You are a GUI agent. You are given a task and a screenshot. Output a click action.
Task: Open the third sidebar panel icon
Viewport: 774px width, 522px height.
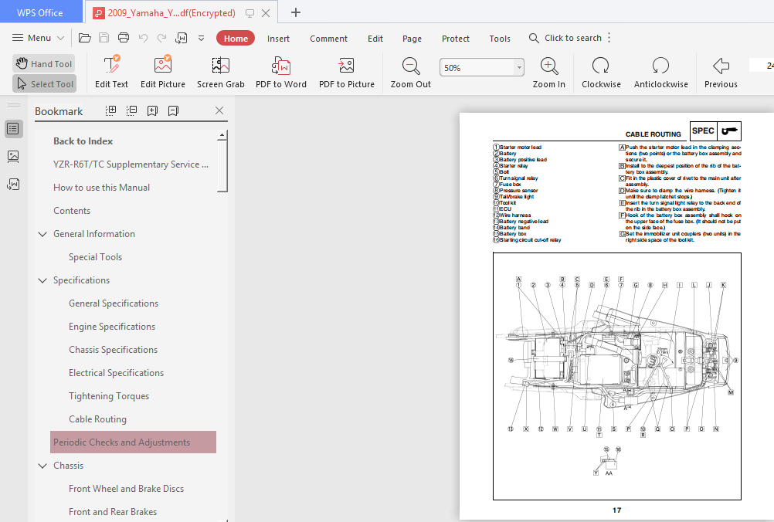tap(13, 185)
